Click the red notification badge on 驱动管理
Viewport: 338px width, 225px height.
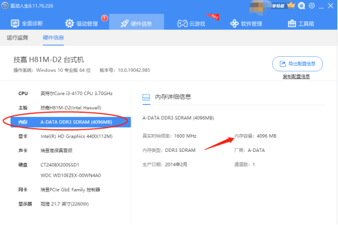[x=104, y=18]
